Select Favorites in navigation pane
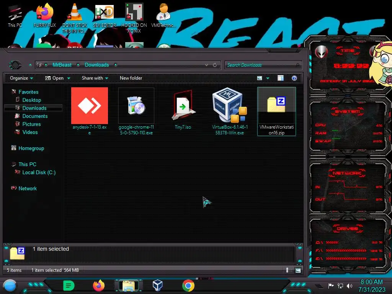Image resolution: width=392 pixels, height=294 pixels. pos(28,92)
